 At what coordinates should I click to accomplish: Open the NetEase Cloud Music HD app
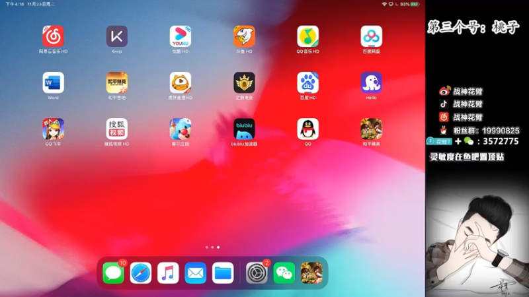tap(53, 36)
